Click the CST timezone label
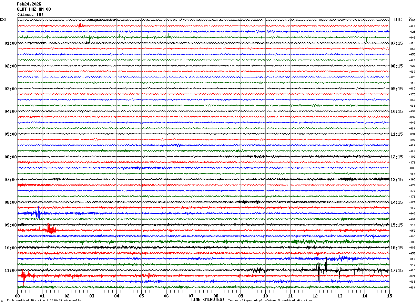The height and width of the screenshot is (305, 417). [3, 20]
